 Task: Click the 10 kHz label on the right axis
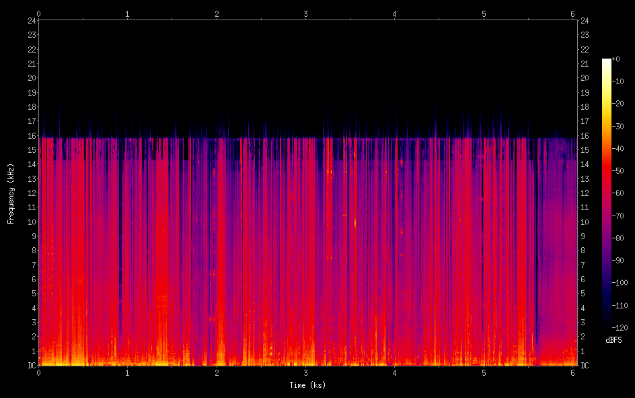(x=585, y=222)
